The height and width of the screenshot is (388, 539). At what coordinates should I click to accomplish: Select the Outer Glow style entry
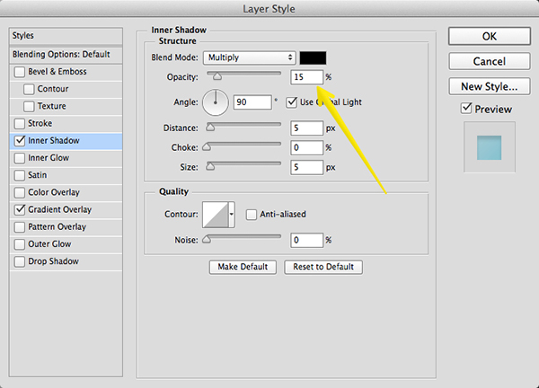click(x=49, y=244)
